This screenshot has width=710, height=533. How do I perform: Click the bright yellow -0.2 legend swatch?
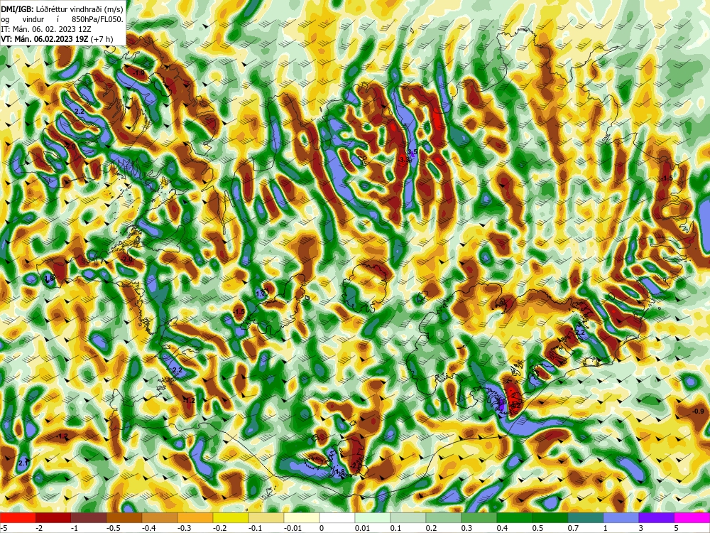pyautogui.click(x=231, y=517)
